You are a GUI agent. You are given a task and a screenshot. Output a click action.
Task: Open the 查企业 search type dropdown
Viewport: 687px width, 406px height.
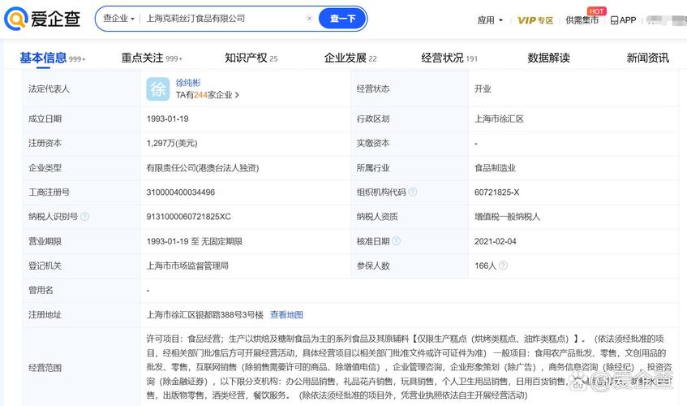click(118, 19)
